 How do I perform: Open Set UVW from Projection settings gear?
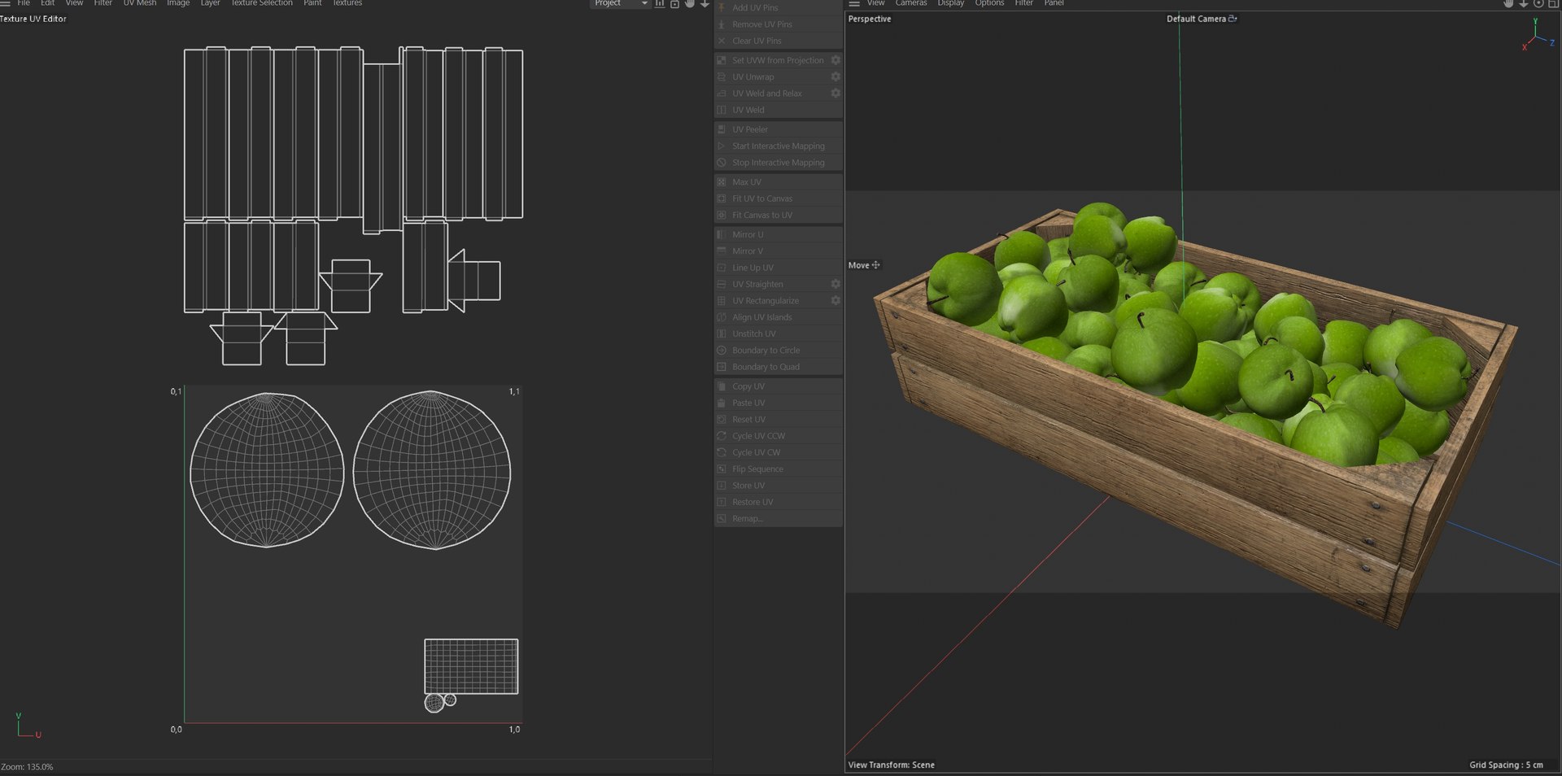point(835,60)
